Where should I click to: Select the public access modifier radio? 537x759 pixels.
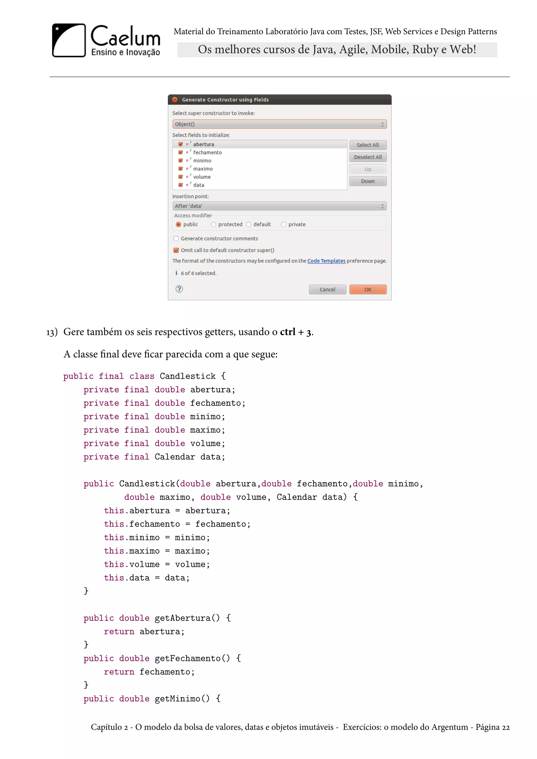click(x=179, y=224)
